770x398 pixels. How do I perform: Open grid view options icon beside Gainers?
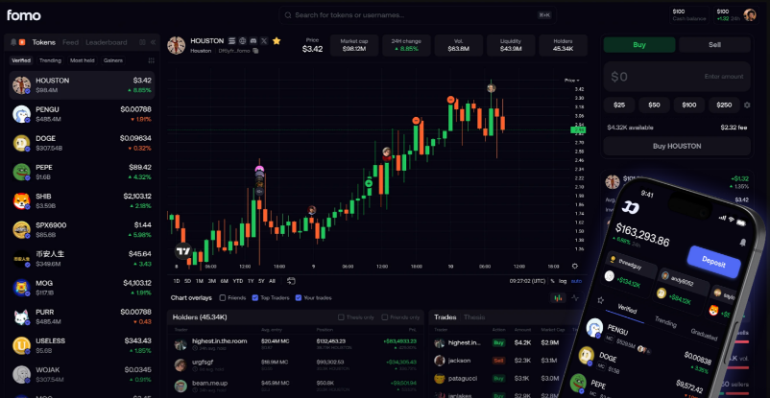(x=152, y=60)
